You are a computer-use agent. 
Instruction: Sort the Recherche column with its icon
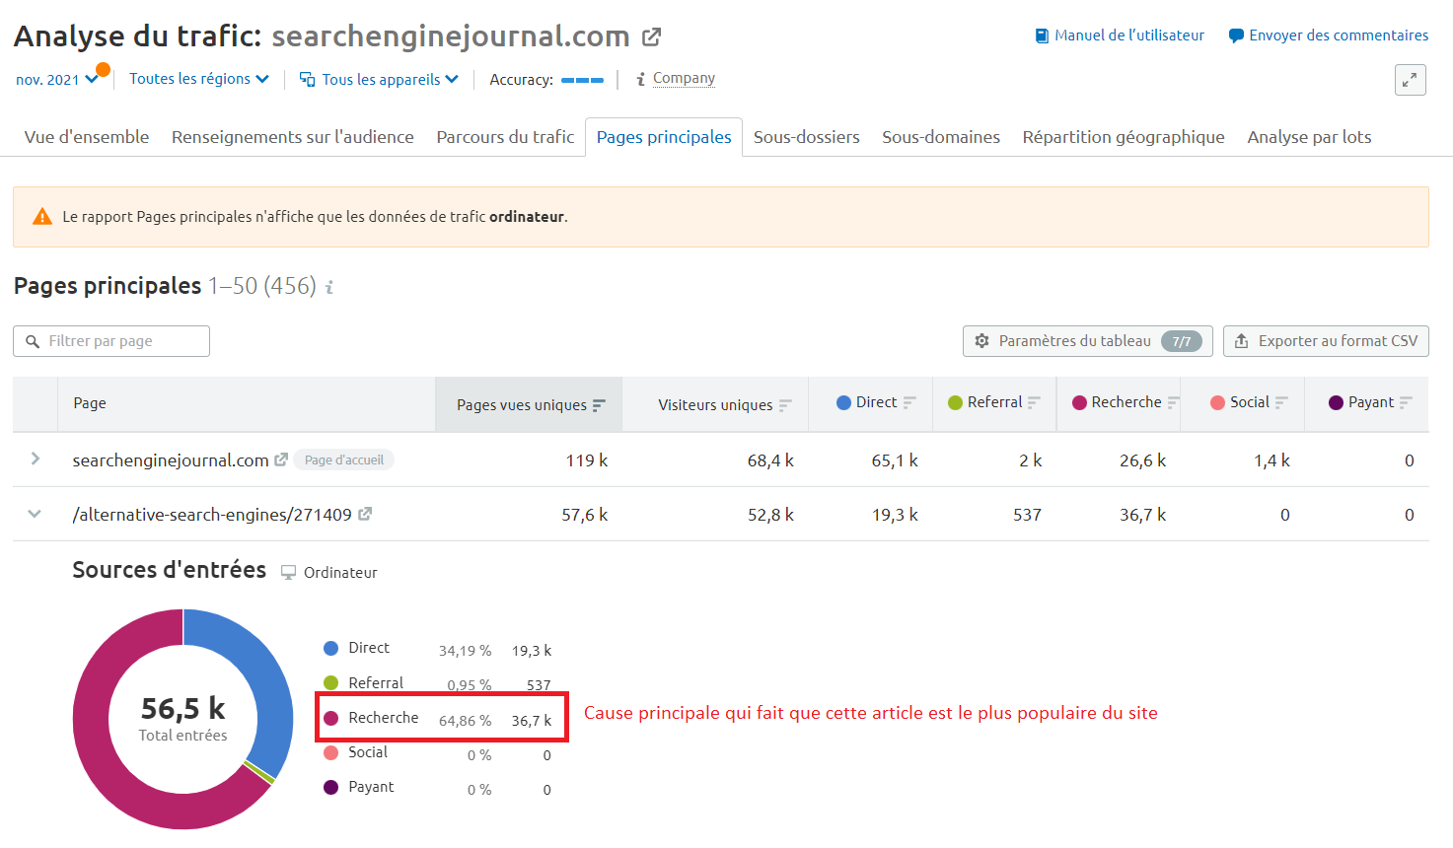click(x=1174, y=402)
